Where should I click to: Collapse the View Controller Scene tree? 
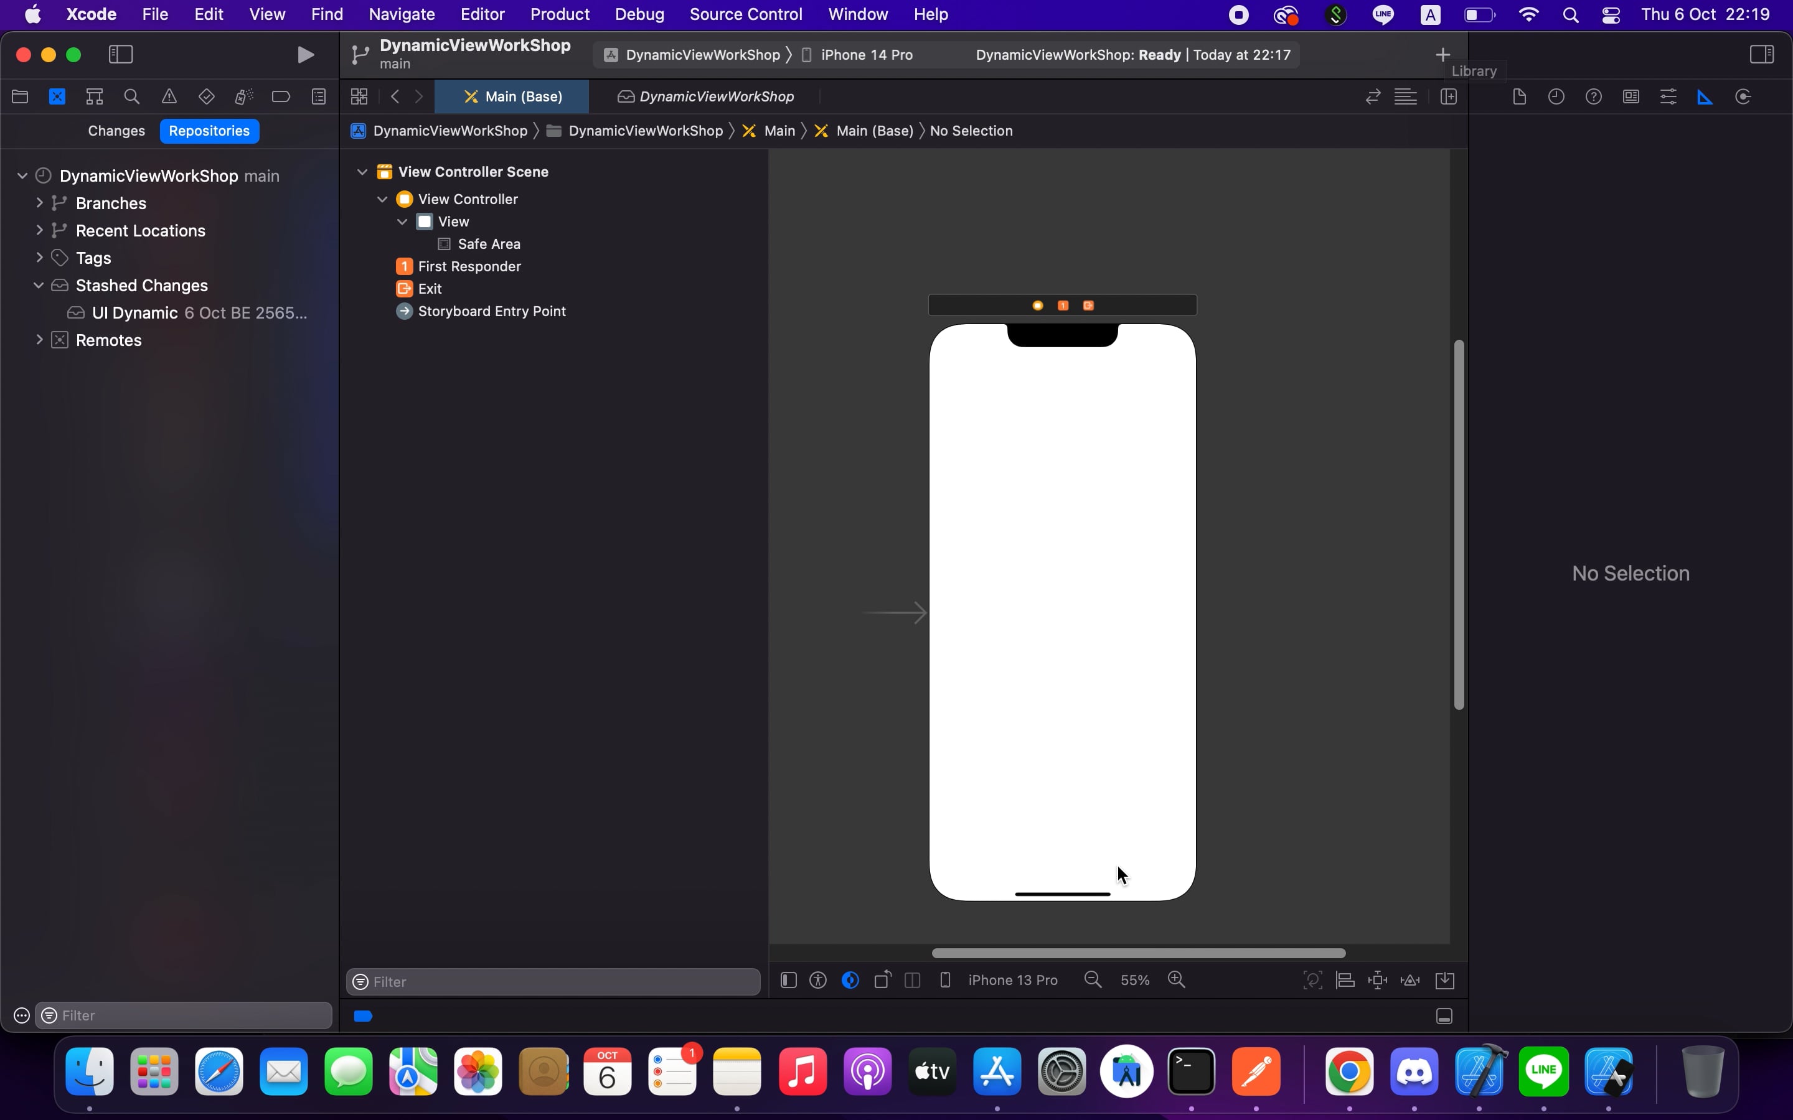(362, 171)
